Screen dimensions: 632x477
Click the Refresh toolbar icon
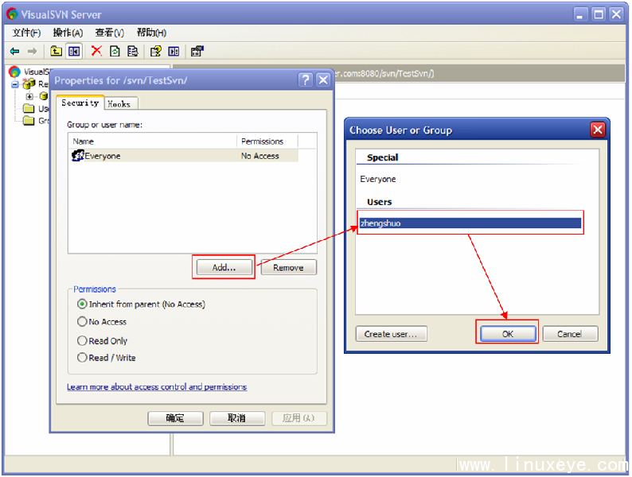(x=115, y=51)
